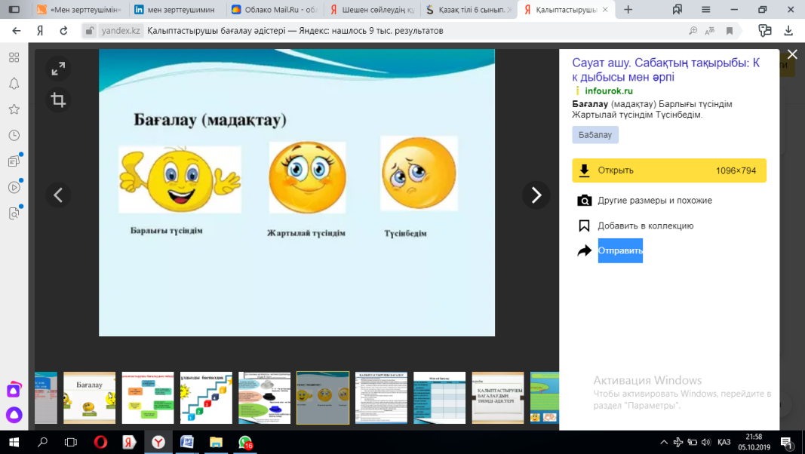The height and width of the screenshot is (454, 805).
Task: Open notifications bell in sidebar
Action: click(14, 83)
